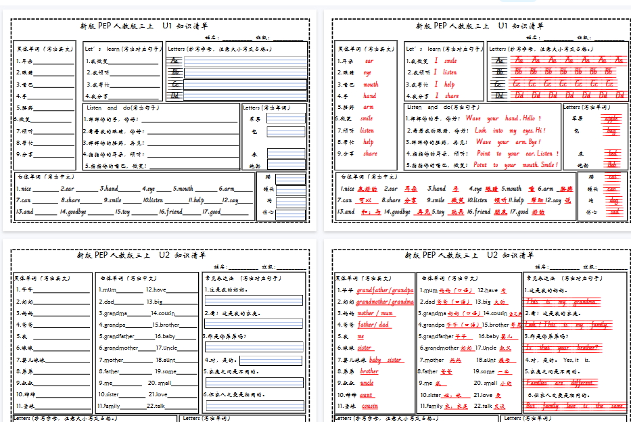Click the empty Aa writing line on blank U1
The width and height of the screenshot is (631, 422).
(x=244, y=60)
